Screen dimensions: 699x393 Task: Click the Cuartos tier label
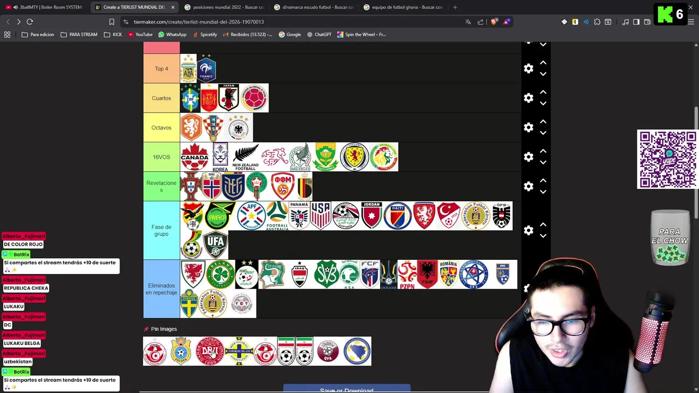coord(161,98)
